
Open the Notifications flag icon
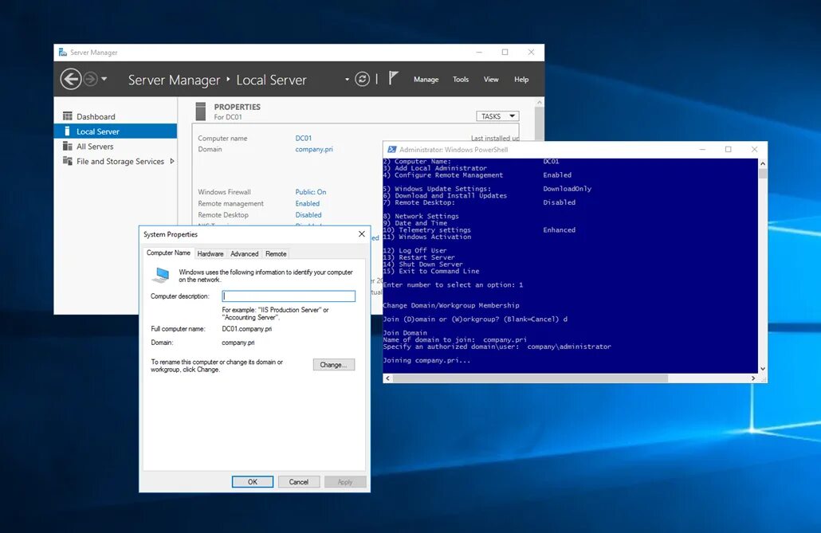coord(393,79)
